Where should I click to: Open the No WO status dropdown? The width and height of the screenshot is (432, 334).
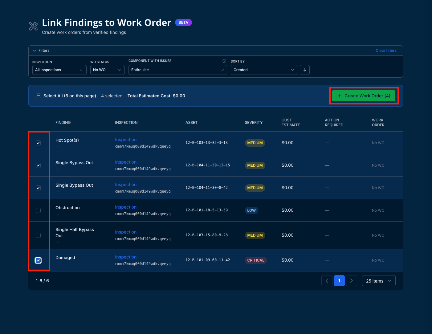[108, 70]
